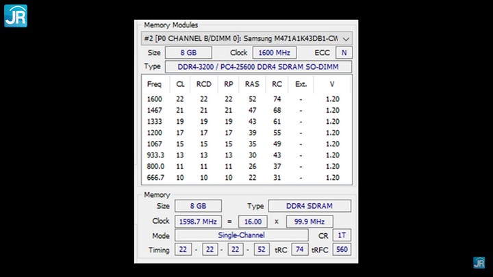Click the CL column header

pos(180,84)
